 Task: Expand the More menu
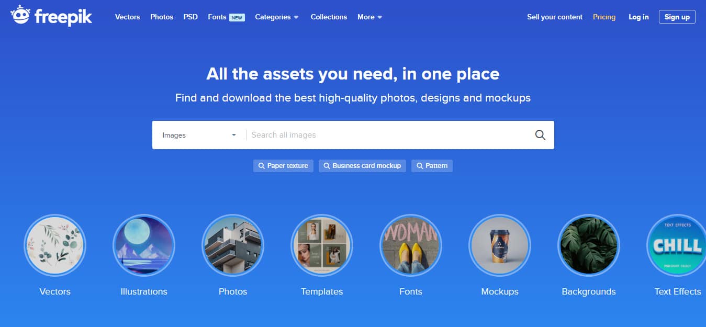370,17
